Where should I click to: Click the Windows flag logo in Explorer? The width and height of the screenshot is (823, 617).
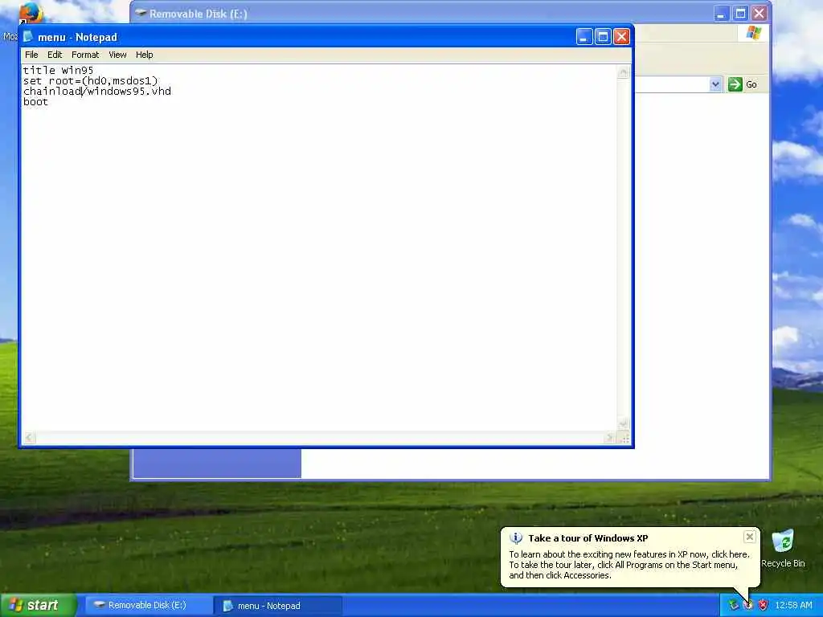(x=754, y=33)
